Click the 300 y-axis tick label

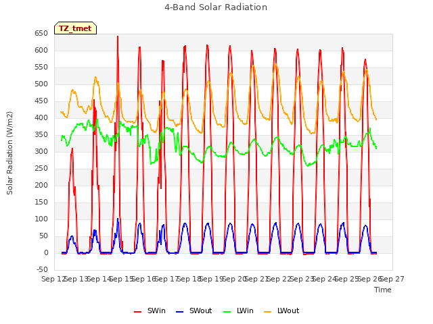[41, 151]
